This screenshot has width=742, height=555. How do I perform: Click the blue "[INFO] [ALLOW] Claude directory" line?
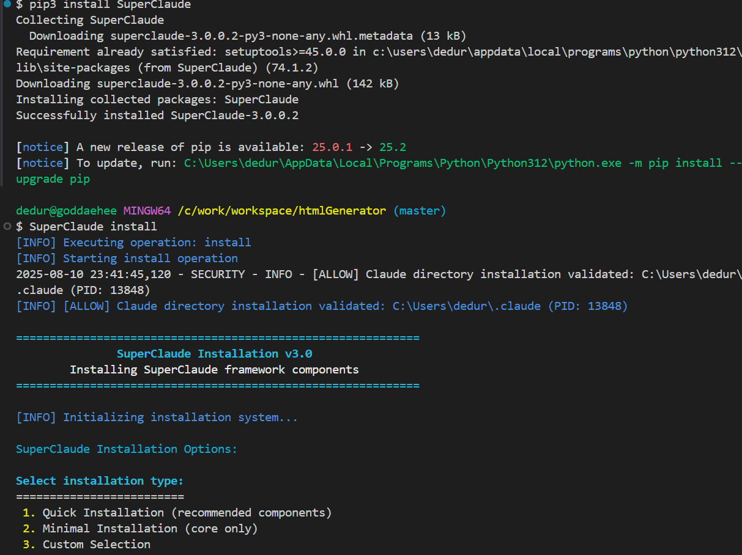pyautogui.click(x=322, y=306)
